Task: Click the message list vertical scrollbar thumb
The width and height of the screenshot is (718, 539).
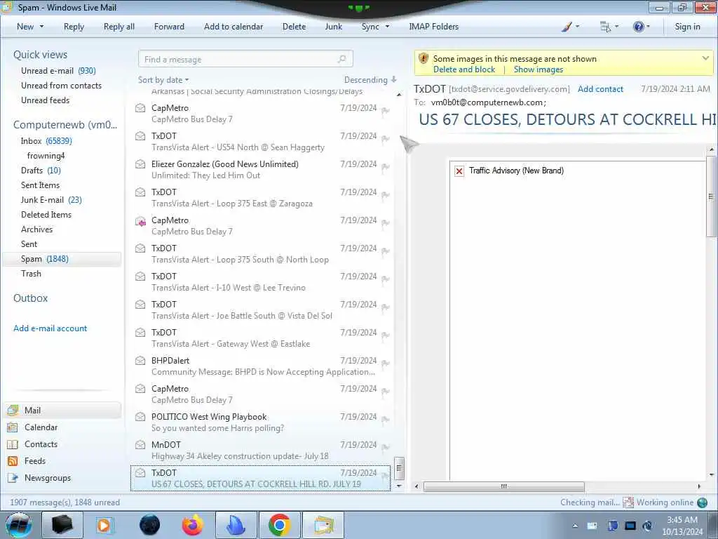Action: pyautogui.click(x=399, y=468)
